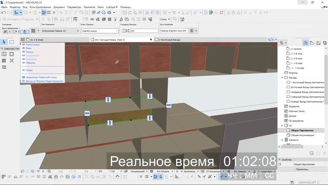
Task: Toggle visibility eye for Соединения
Action: click(24, 55)
